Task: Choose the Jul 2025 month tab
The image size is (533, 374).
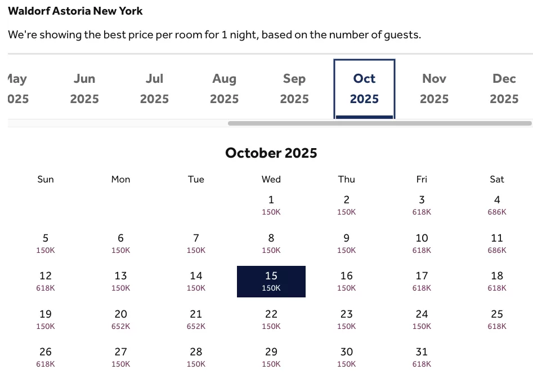Action: (x=154, y=89)
